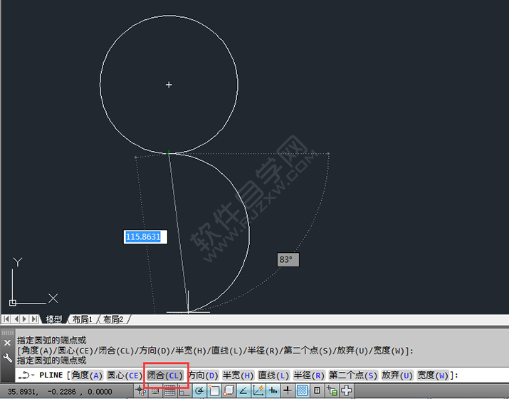Click 3D Object Snap status icon
The width and height of the screenshot is (509, 399).
click(229, 390)
